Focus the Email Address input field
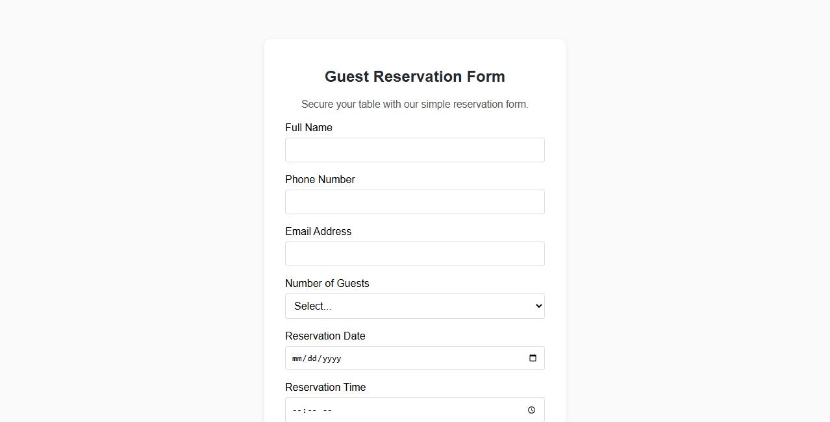 pyautogui.click(x=414, y=254)
